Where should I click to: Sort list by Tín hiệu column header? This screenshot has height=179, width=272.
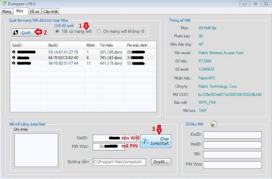(x=111, y=45)
